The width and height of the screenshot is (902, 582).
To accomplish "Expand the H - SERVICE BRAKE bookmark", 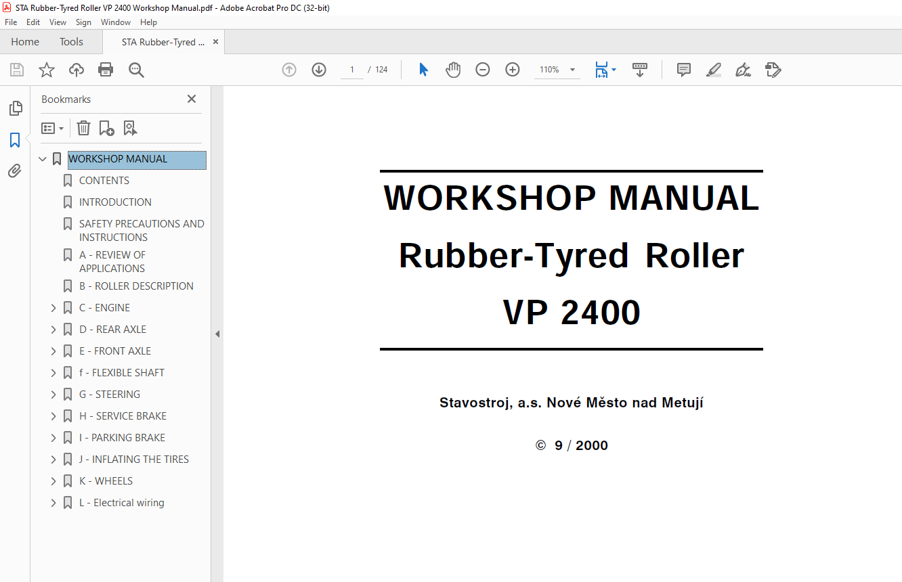I will (53, 416).
